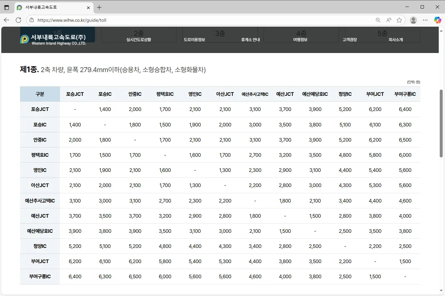This screenshot has height=296, width=445.
Task: Switch to the 3종 vehicle class tab
Action: click(x=220, y=33)
